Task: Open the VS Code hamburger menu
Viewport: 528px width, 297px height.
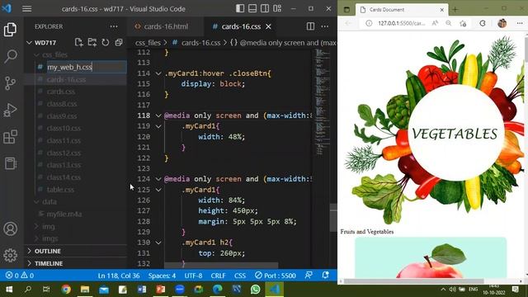Action: tap(27, 9)
